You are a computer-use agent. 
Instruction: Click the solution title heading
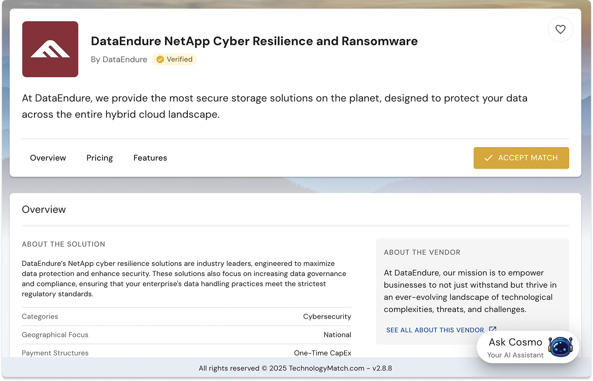pyautogui.click(x=254, y=41)
